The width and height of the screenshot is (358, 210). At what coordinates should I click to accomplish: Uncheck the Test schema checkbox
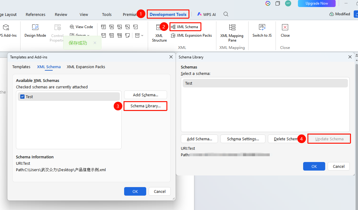22,97
